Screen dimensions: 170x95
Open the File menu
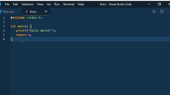click(x=7, y=4)
